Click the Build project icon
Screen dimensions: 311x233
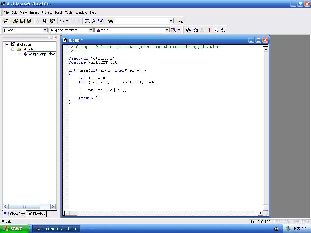(x=195, y=30)
